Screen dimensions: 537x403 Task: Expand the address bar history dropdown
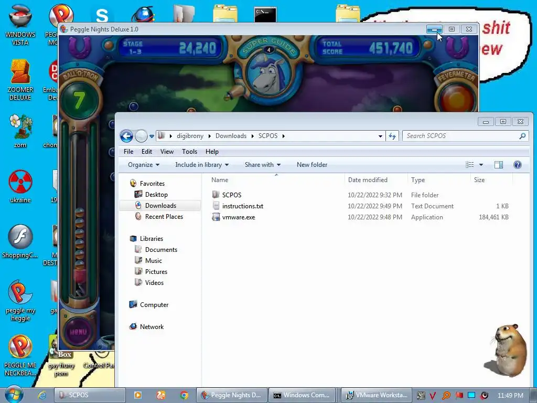pos(380,136)
